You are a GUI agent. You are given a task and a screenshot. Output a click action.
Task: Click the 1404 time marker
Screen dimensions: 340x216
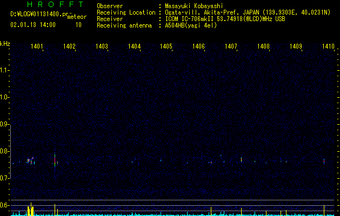(134, 46)
